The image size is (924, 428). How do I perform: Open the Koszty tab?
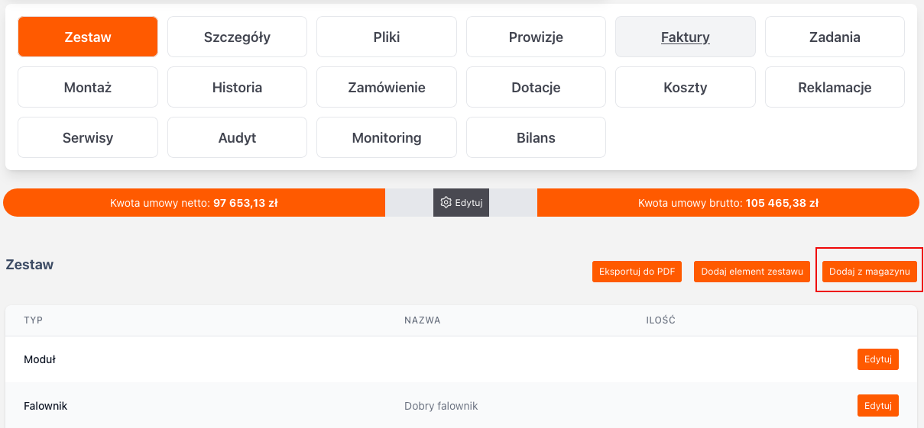point(686,87)
